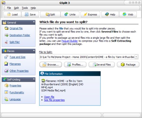Click the Save toolbar button
This screenshot has height=118, width=142.
(x=30, y=15)
